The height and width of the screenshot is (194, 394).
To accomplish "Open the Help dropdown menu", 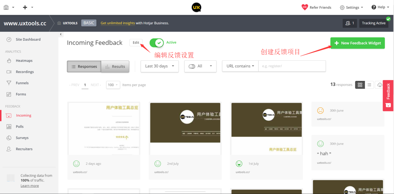I will point(380,7).
